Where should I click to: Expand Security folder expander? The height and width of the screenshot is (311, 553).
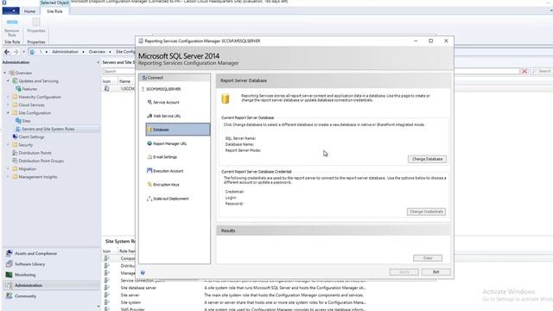[x=9, y=145]
